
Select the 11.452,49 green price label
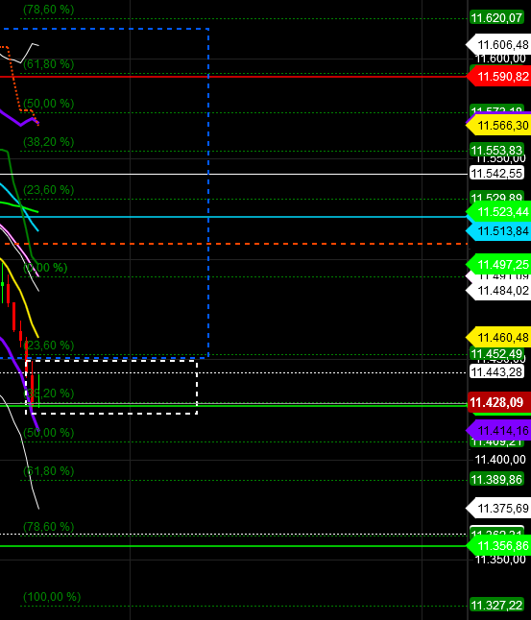tap(496, 353)
